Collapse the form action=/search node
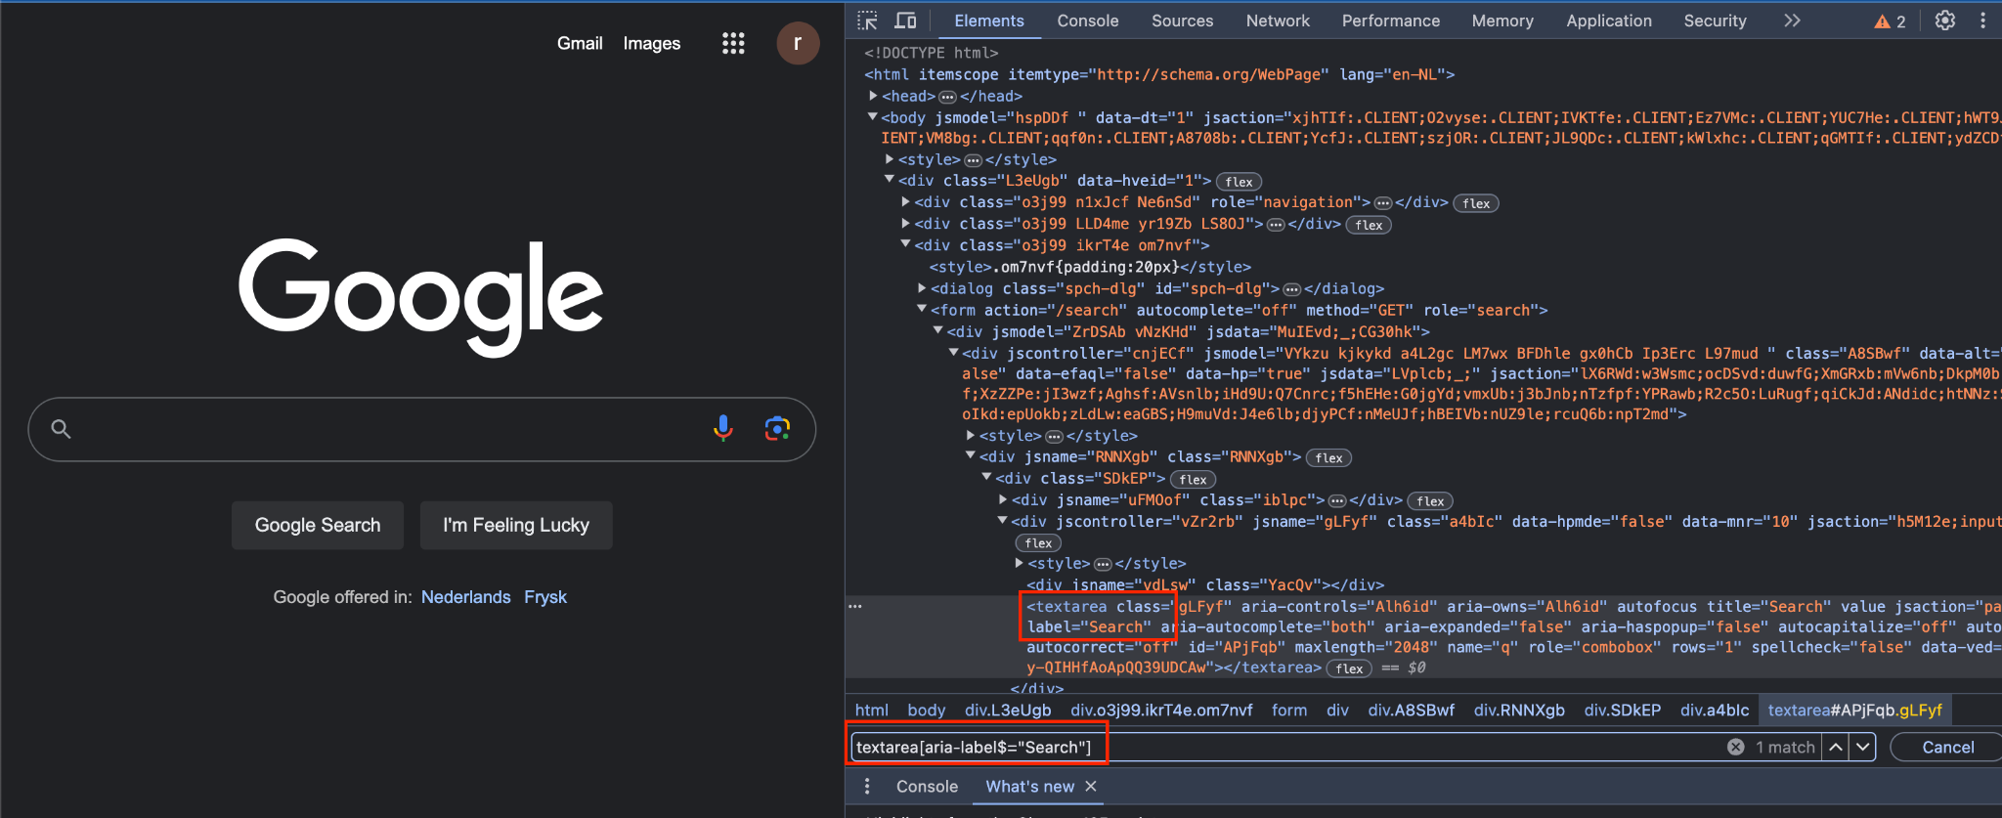This screenshot has height=818, width=2002. coord(922,309)
